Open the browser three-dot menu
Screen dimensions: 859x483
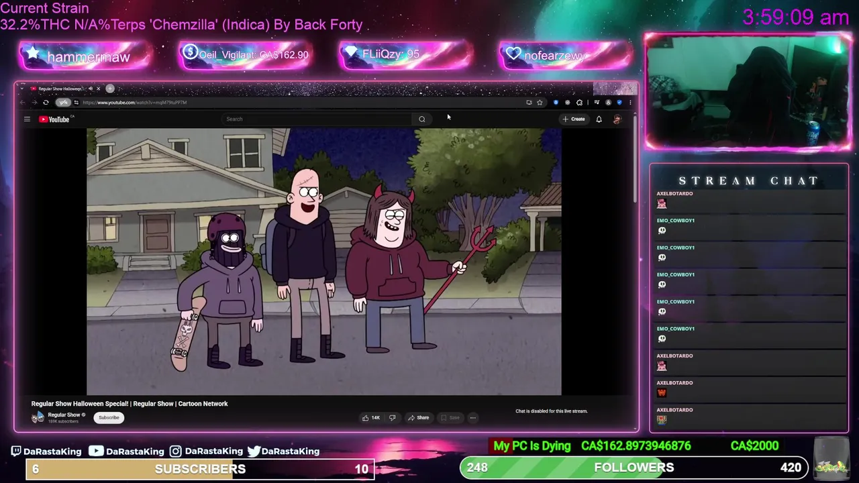click(x=629, y=103)
